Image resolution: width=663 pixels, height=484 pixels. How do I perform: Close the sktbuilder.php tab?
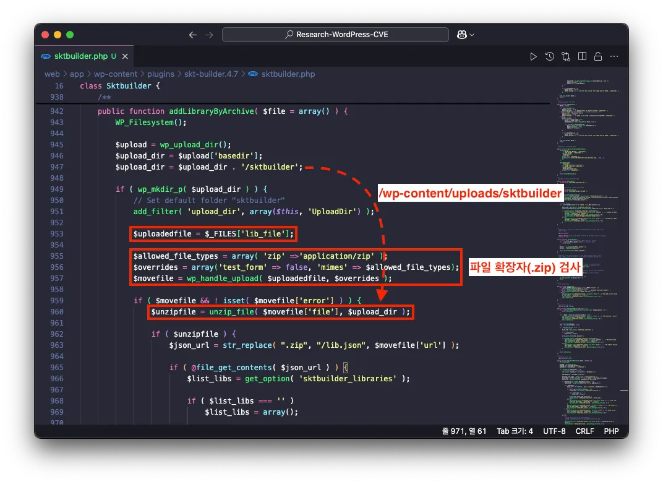(x=125, y=56)
